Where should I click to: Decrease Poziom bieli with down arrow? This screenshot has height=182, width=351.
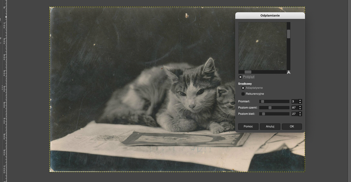[x=300, y=115]
